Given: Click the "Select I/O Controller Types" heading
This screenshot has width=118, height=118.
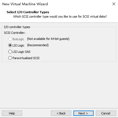Looking at the screenshot, I should [x=28, y=12].
